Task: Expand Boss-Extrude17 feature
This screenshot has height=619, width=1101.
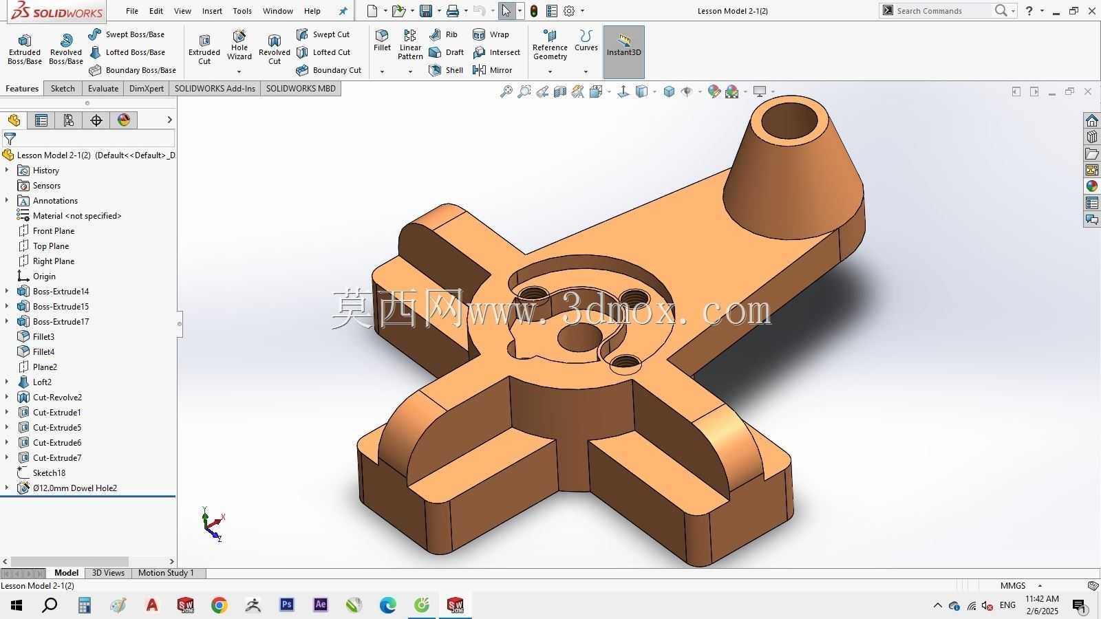Action: coord(7,322)
